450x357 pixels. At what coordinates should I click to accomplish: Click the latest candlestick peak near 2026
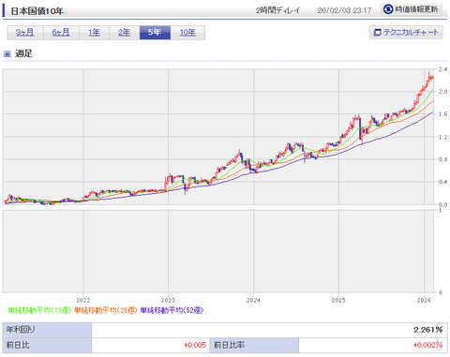pyautogui.click(x=429, y=75)
